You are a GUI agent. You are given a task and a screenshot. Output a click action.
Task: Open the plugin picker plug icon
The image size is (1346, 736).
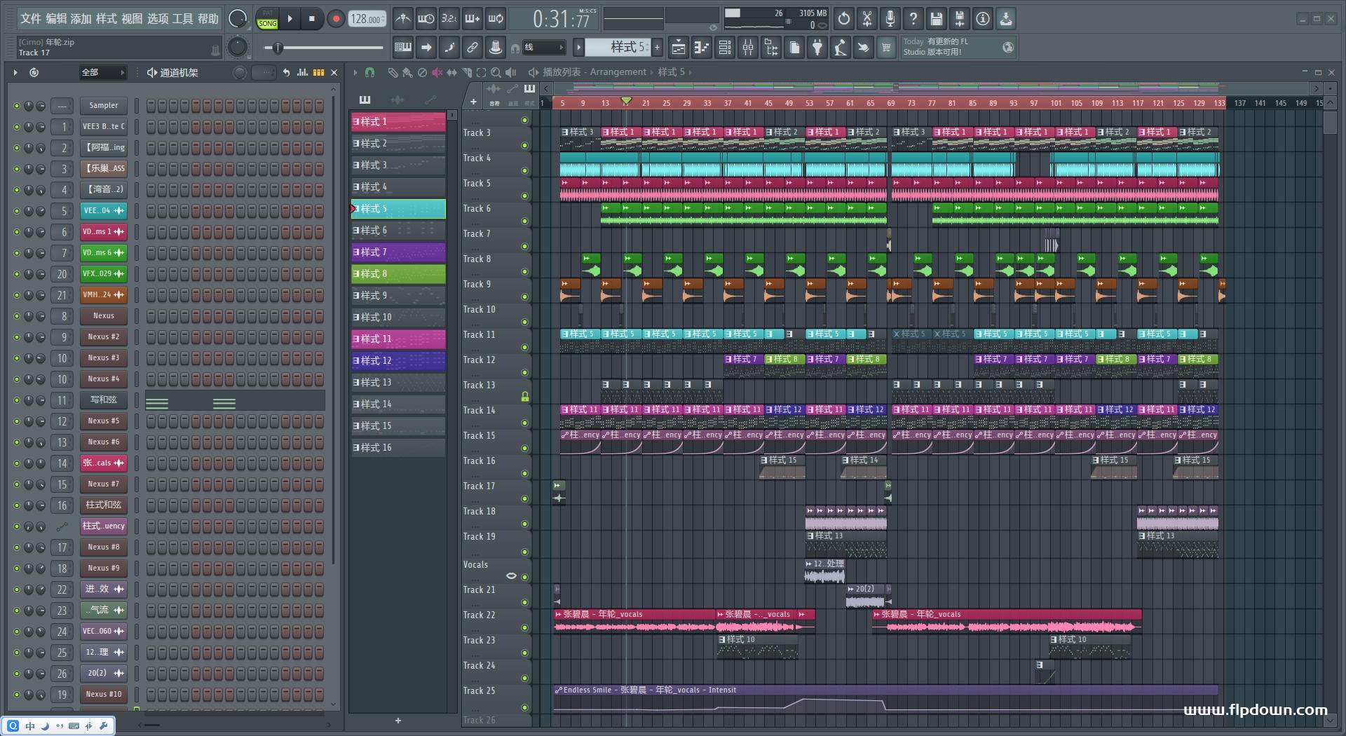(x=817, y=48)
